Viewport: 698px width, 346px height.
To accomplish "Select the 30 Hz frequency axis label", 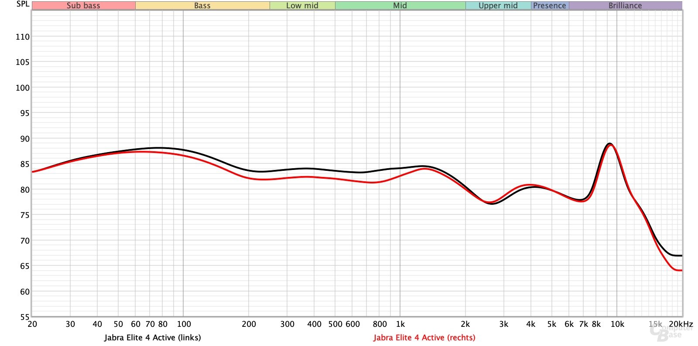I will point(70,324).
